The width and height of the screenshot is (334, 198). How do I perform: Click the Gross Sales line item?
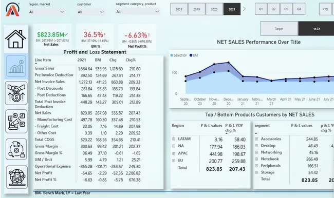45,68
